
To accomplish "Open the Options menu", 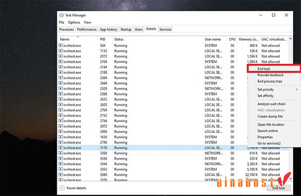I will [x=74, y=23].
